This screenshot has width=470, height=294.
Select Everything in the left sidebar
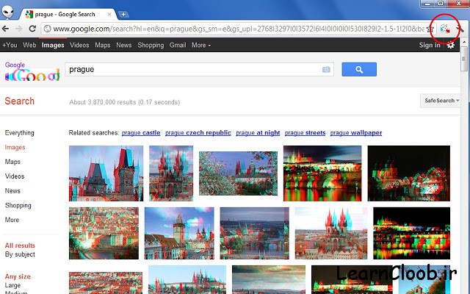[x=20, y=132]
